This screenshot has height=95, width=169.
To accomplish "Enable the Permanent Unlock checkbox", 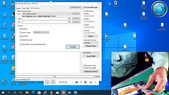I will 84,65.
